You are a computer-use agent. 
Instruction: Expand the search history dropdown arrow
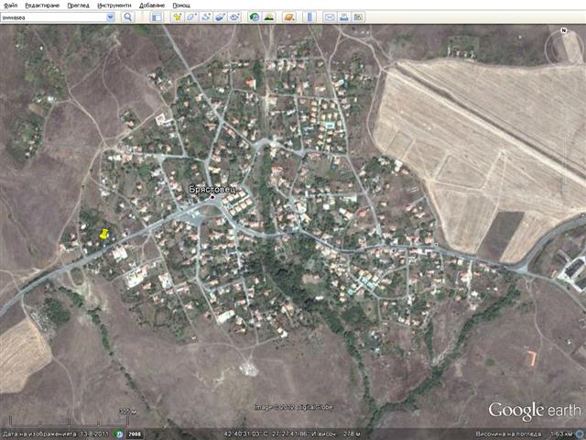click(x=111, y=16)
